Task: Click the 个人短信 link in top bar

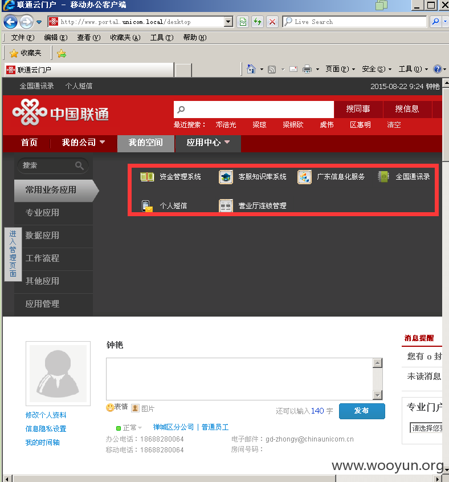Action: [x=79, y=86]
